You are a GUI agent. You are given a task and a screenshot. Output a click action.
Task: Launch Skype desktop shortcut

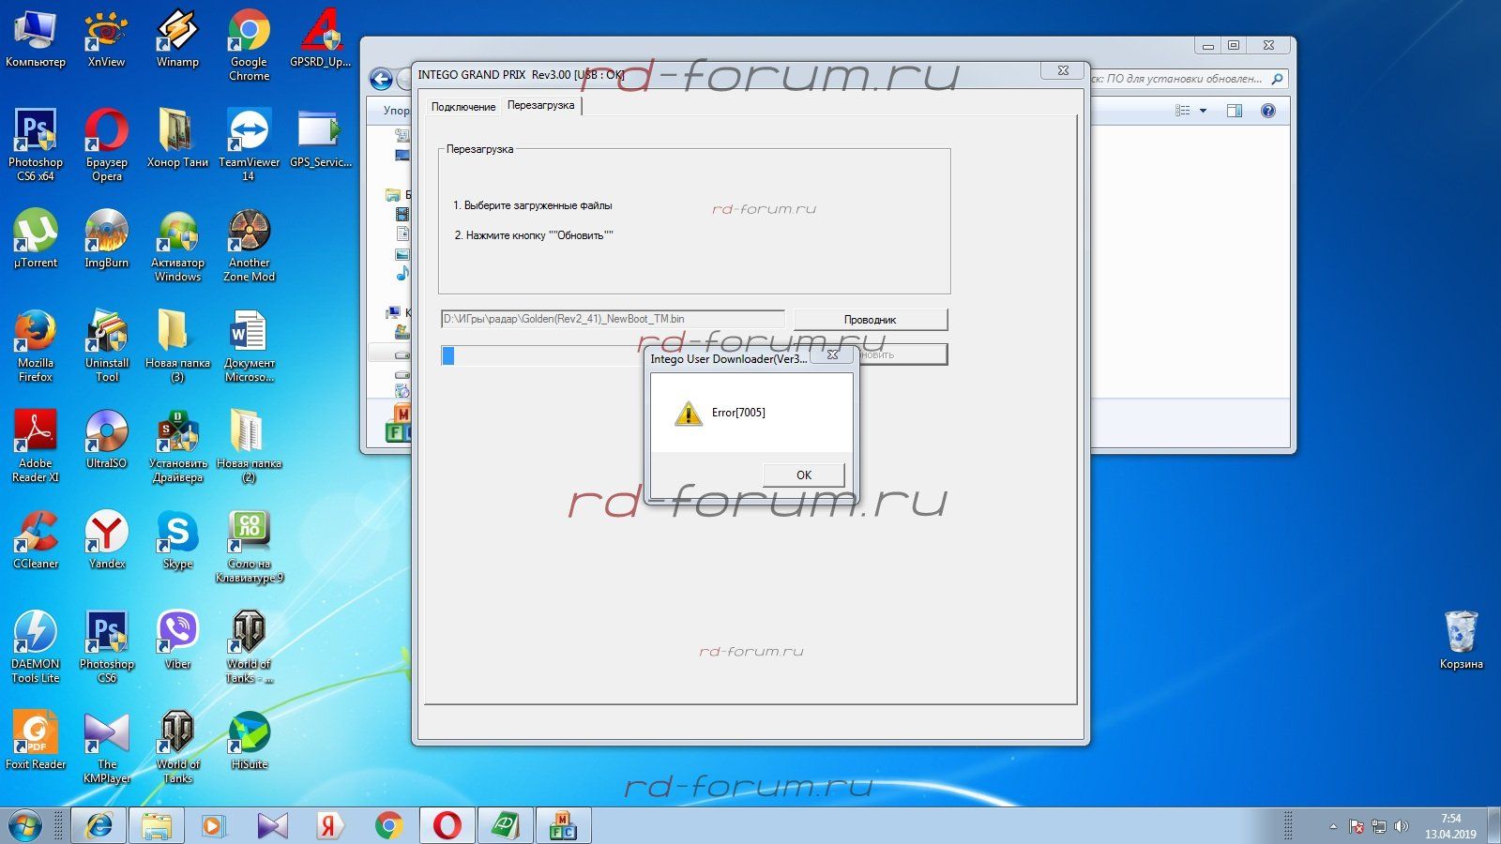point(177,540)
